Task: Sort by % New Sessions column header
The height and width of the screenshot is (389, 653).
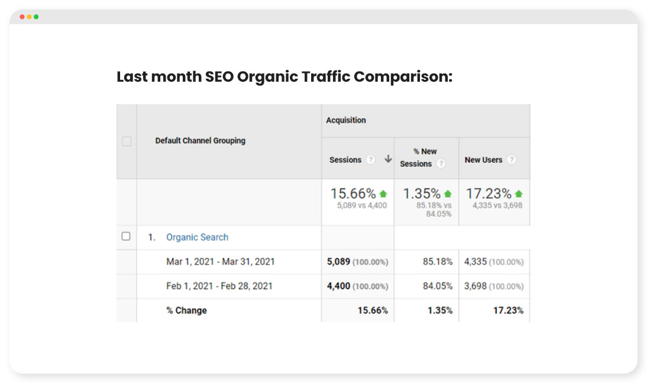Action: [x=418, y=157]
